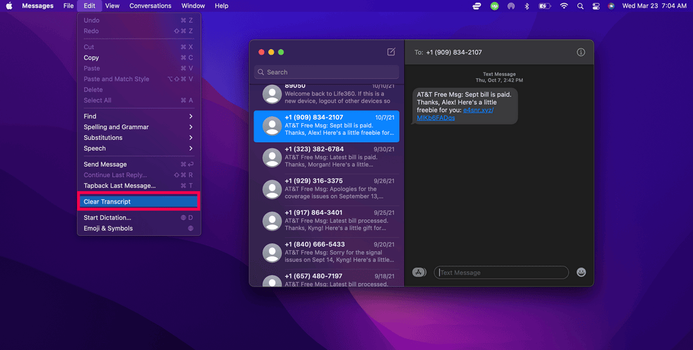Open the +1 (323) 382-6784 conversation
Screen dimensions: 693x350
pos(326,158)
